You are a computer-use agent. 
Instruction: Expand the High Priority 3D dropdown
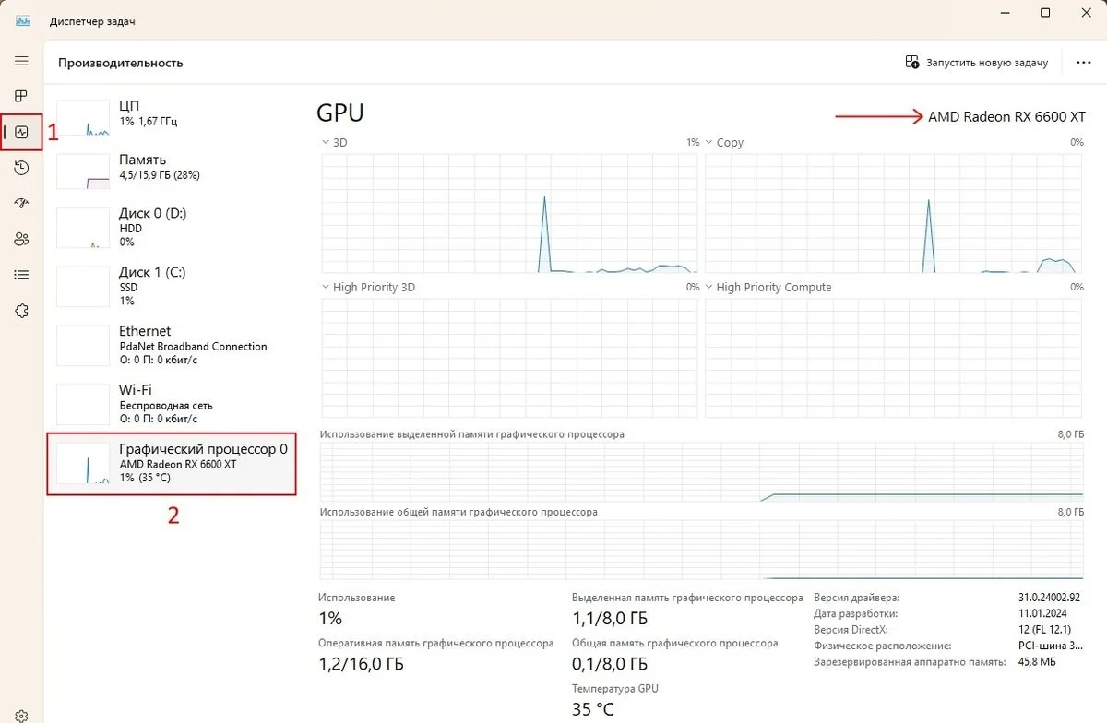click(x=367, y=288)
